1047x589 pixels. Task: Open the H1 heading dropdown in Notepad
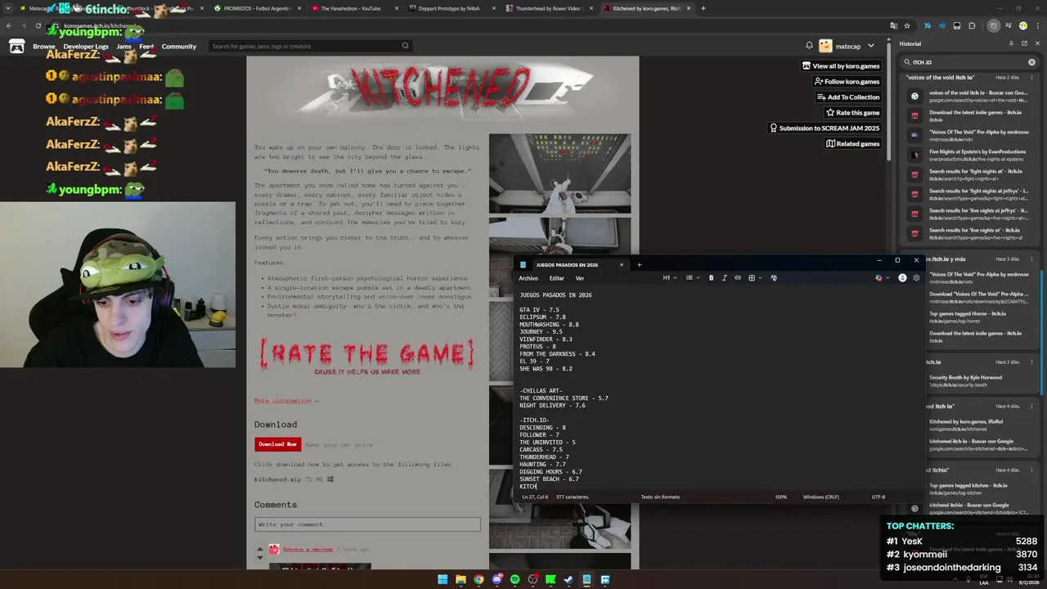[x=670, y=278]
